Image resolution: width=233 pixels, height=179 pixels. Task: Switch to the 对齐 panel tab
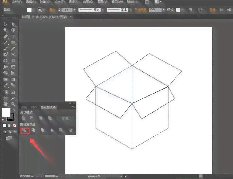(34, 107)
